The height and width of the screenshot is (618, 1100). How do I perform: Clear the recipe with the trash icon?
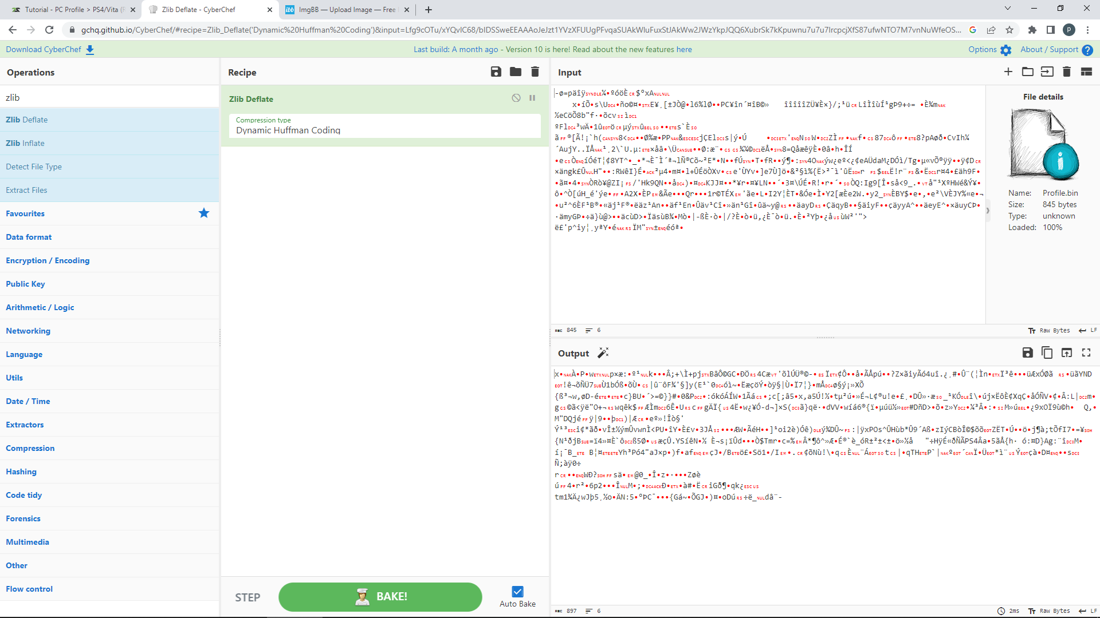pyautogui.click(x=535, y=72)
